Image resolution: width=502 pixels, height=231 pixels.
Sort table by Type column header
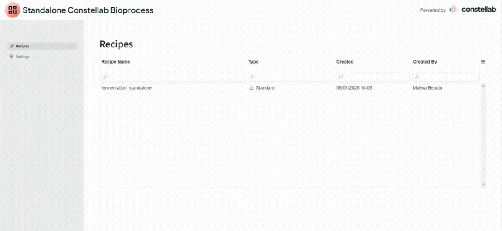coord(253,62)
